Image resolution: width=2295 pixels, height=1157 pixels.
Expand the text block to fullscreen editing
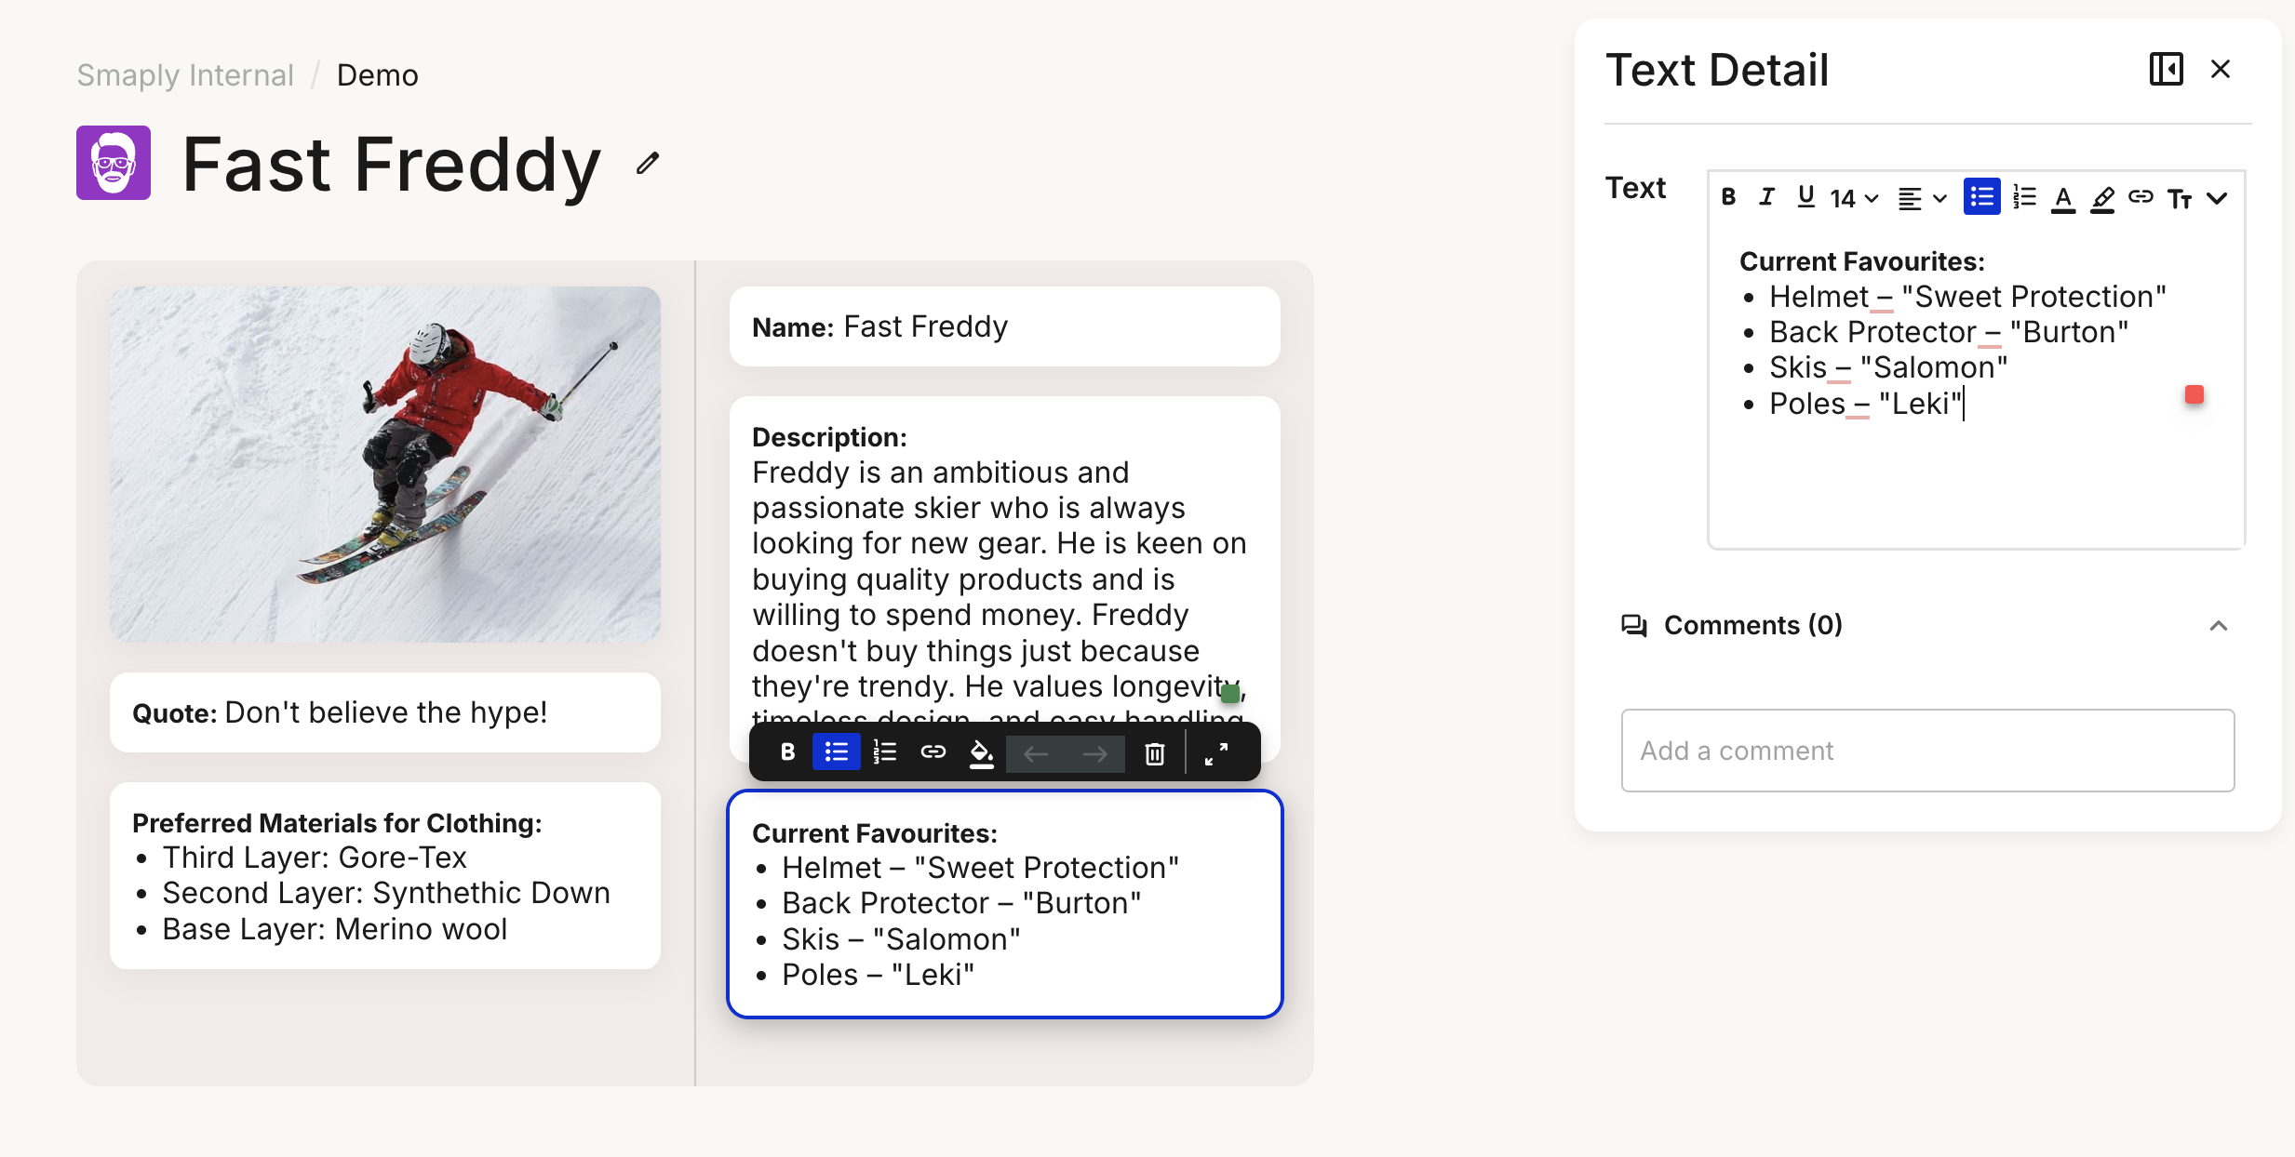pos(1215,752)
